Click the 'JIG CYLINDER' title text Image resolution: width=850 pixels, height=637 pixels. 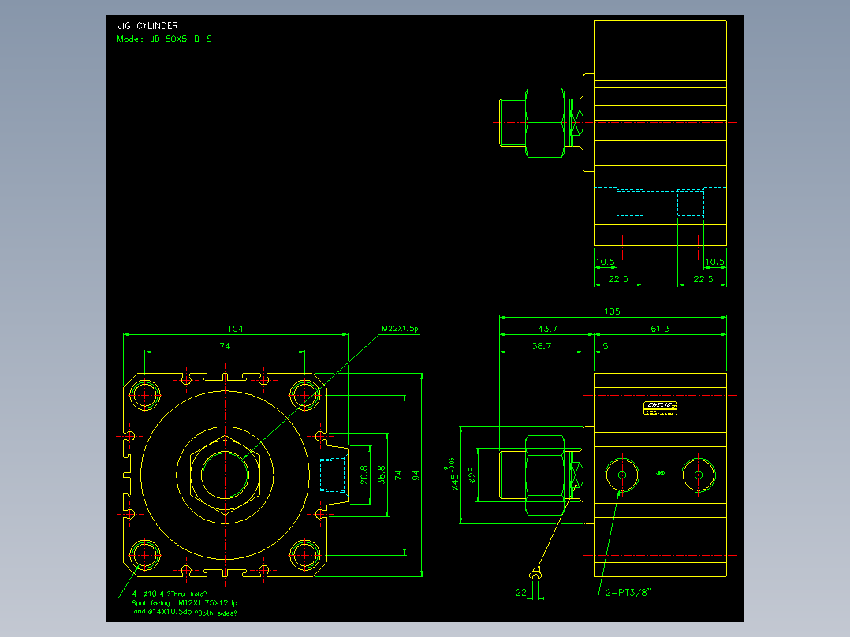pyautogui.click(x=148, y=25)
